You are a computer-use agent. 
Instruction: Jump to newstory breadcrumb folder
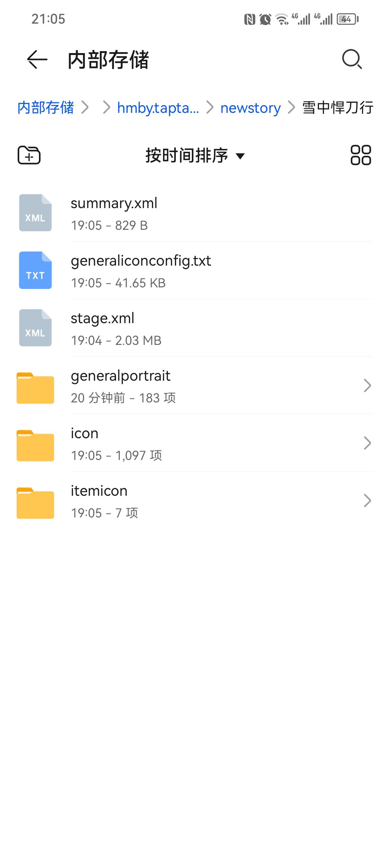pos(250,108)
